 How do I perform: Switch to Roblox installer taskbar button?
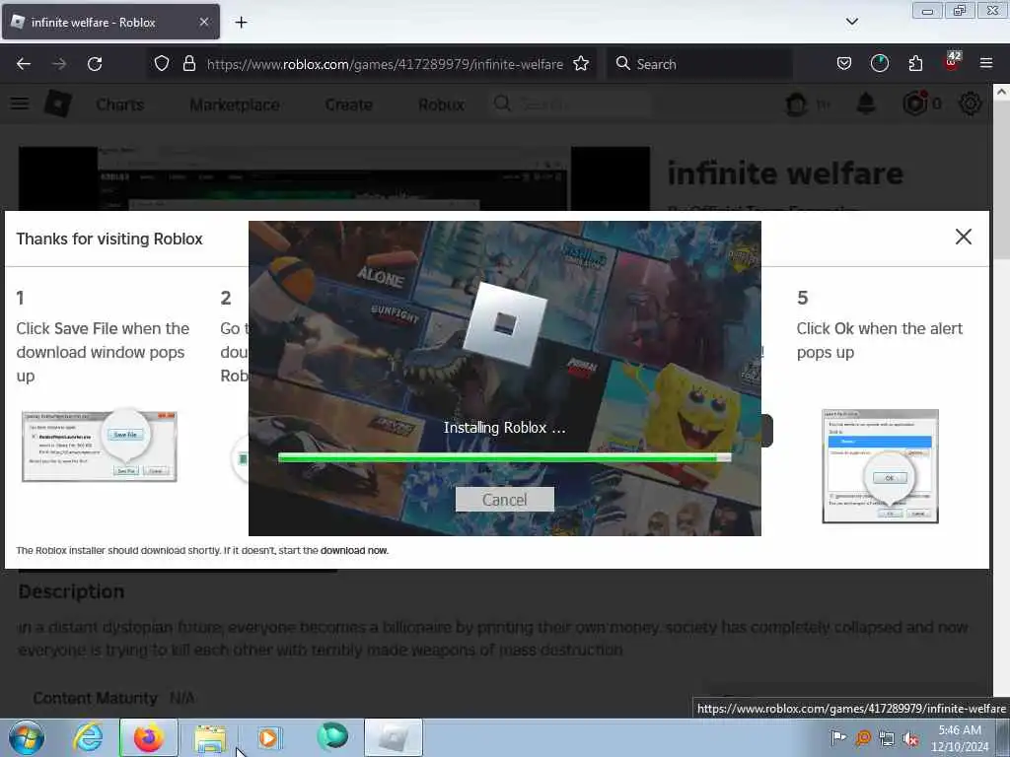394,737
